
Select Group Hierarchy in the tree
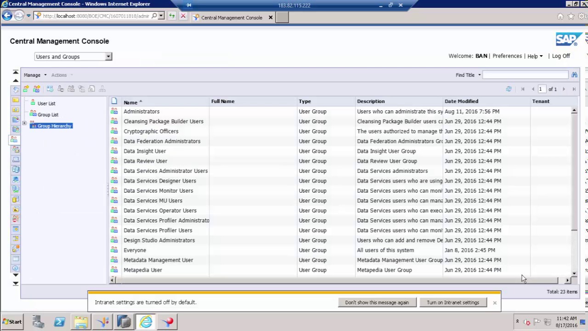pos(55,126)
